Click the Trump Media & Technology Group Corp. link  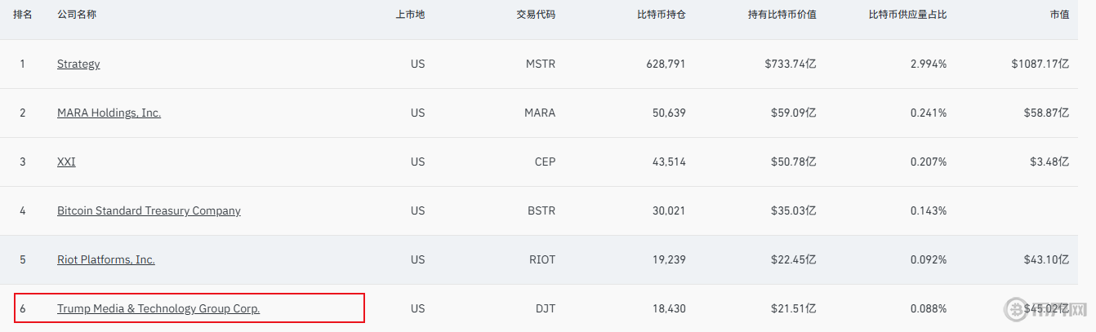pos(158,308)
